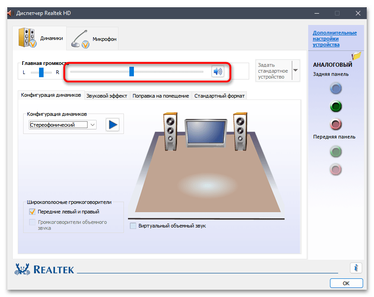Click the OK button
374x297 pixels.
[346, 283]
